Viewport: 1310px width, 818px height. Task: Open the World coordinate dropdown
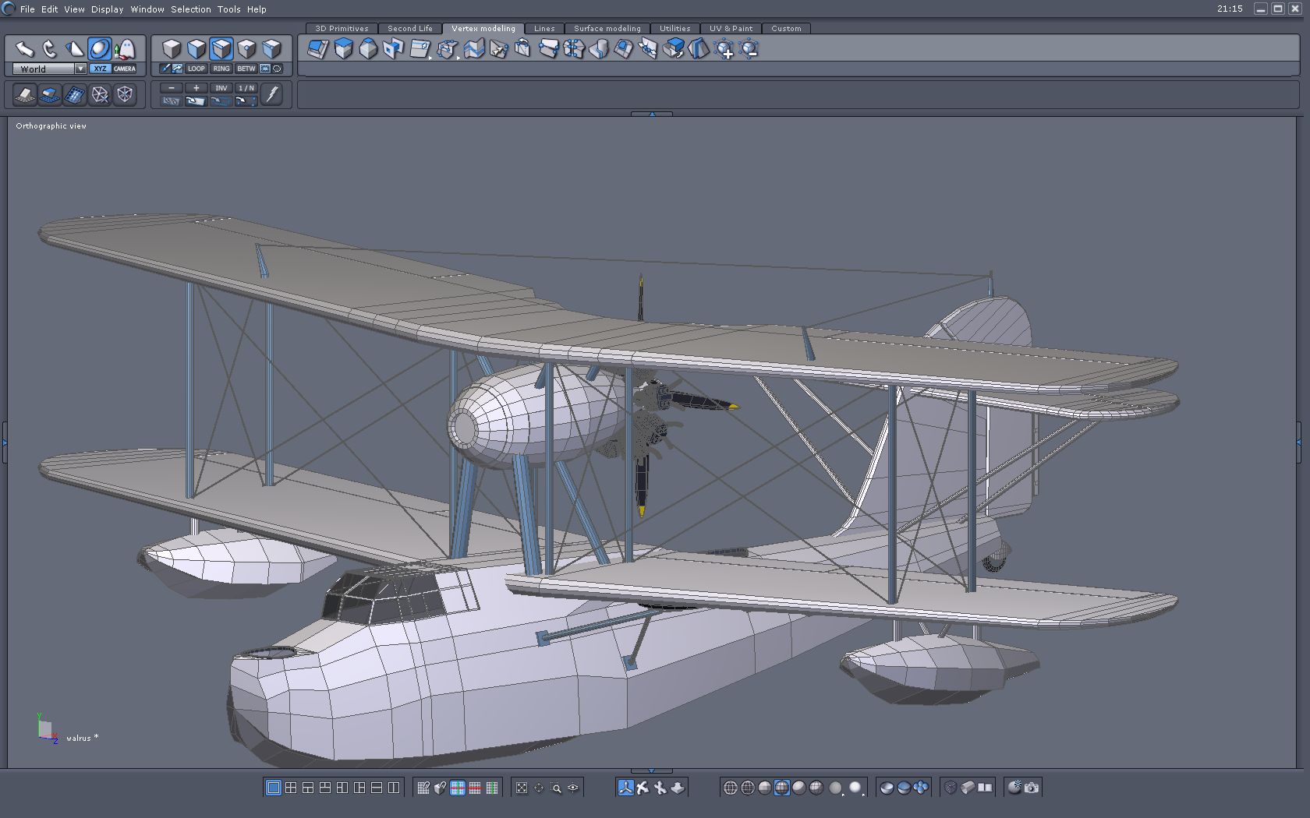coord(80,69)
